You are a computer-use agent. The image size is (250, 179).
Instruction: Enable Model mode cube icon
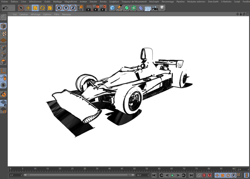click(3, 26)
